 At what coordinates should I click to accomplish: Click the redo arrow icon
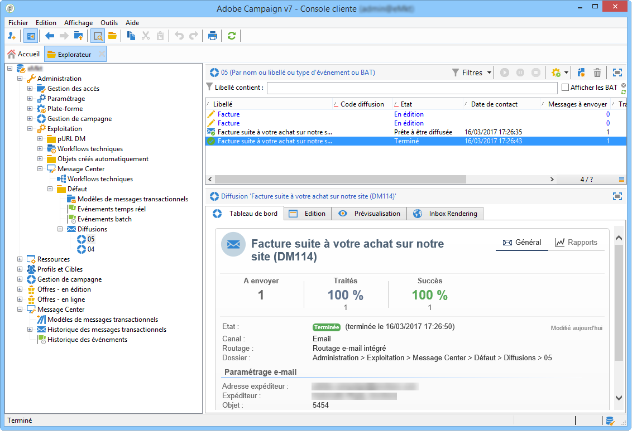194,36
